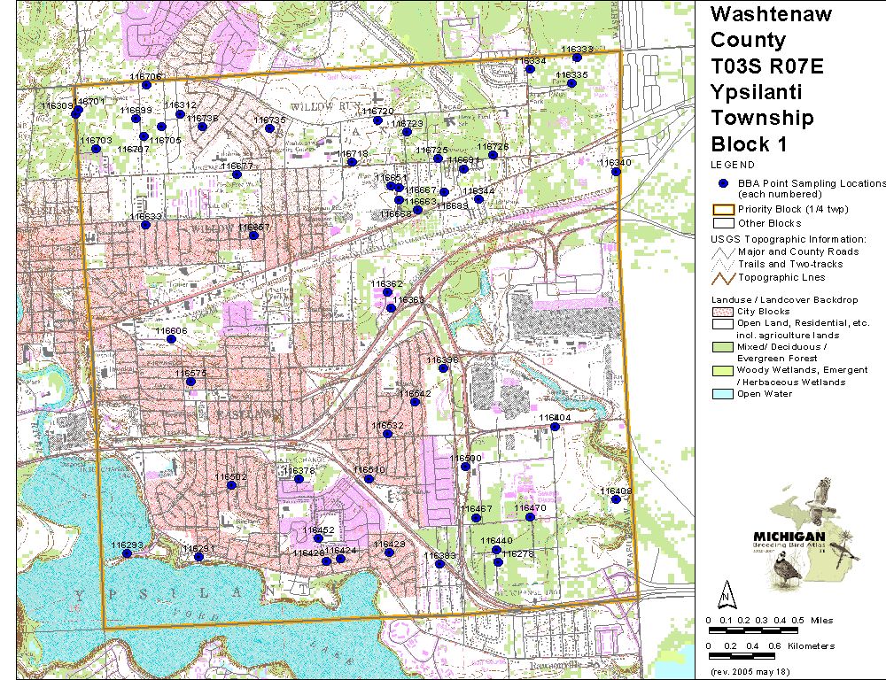Image resolution: width=886 pixels, height=680 pixels.
Task: Click sampling point 116502
Action: pyautogui.click(x=231, y=485)
